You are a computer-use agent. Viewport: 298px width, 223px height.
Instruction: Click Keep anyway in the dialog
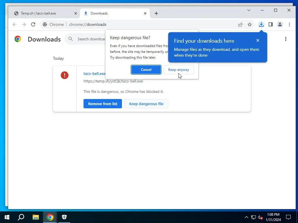pyautogui.click(x=178, y=70)
